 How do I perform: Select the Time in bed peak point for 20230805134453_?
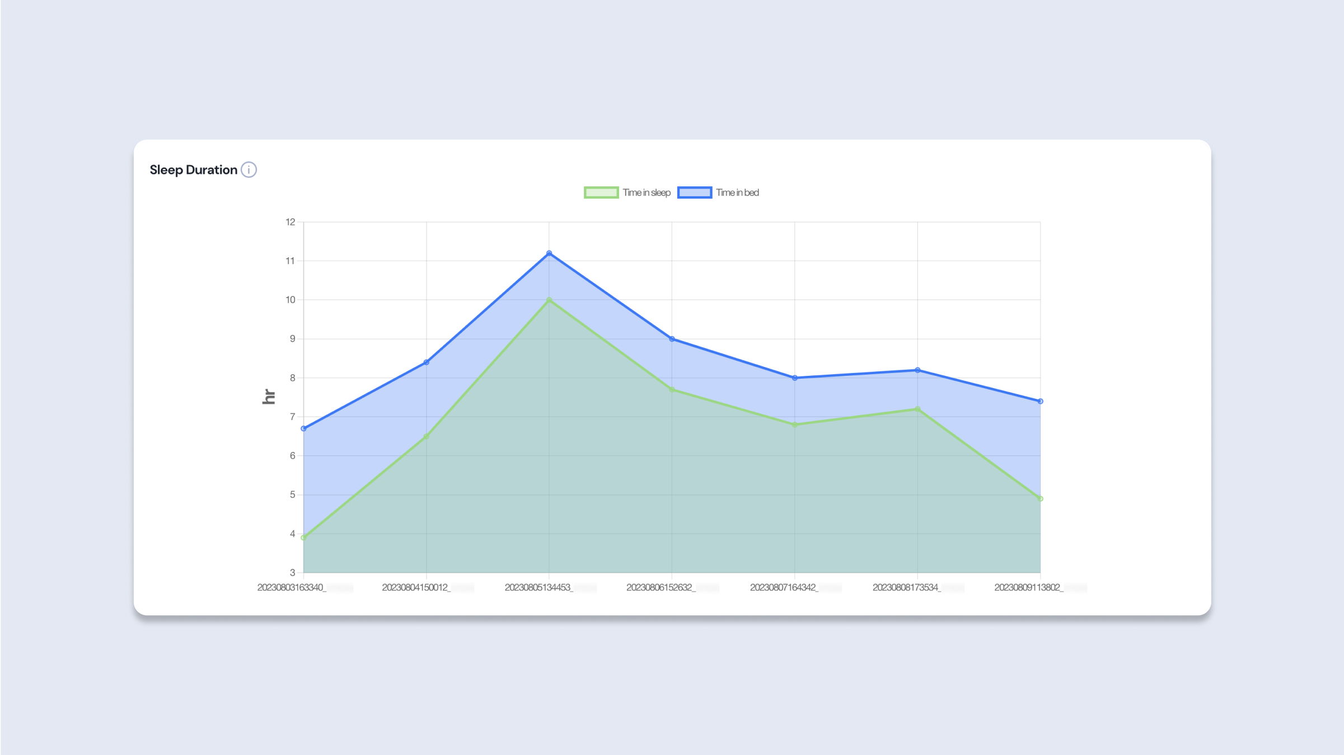[549, 253]
